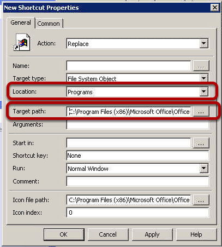The image size is (222, 247).
Task: Click the shortcut document icon beside Action
Action: pyautogui.click(x=22, y=42)
